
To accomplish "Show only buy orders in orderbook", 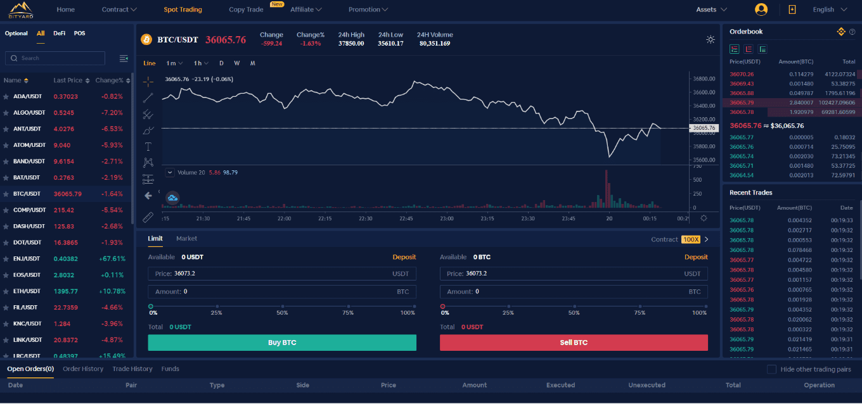I will (762, 49).
